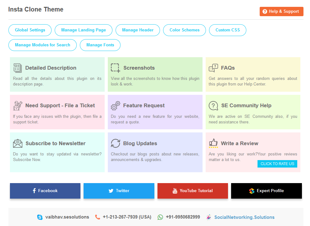Switch to Manage Landing Page tab
Viewport: 310px width, 226px height.
pyautogui.click(x=83, y=30)
